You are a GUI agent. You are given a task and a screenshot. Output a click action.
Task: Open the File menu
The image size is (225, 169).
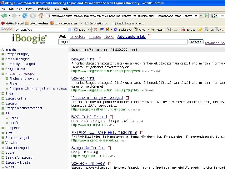(3, 9)
